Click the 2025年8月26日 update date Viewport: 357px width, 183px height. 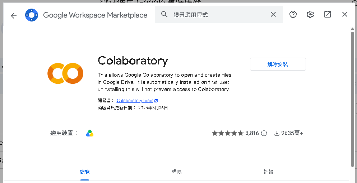click(153, 108)
